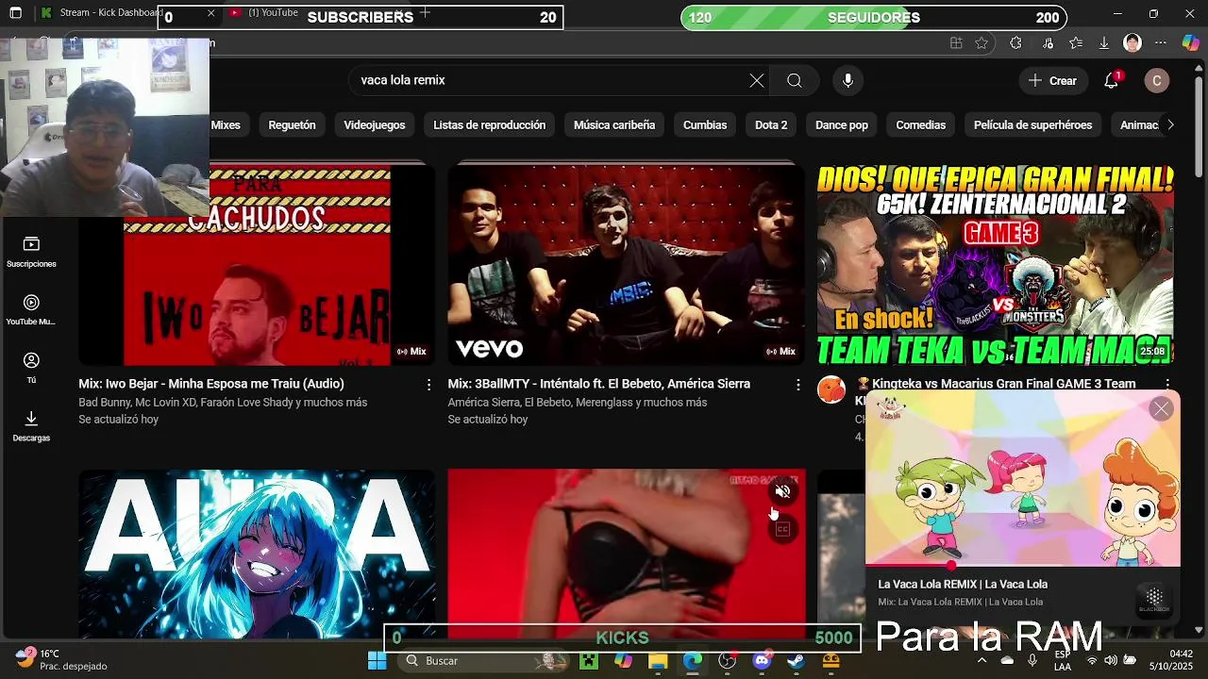Open OBS Studio from taskbar
1208x679 pixels.
pos(728,661)
